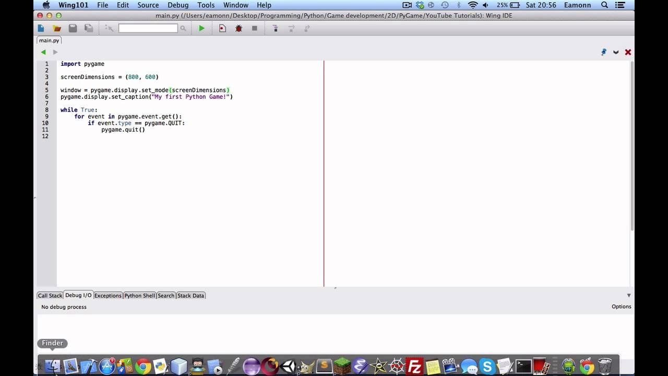Select the main.py editor tab

pyautogui.click(x=49, y=40)
